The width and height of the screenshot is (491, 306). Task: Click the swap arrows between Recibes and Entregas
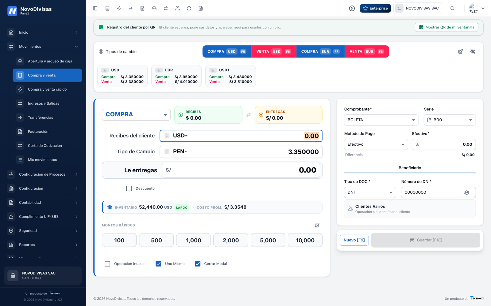point(249,115)
